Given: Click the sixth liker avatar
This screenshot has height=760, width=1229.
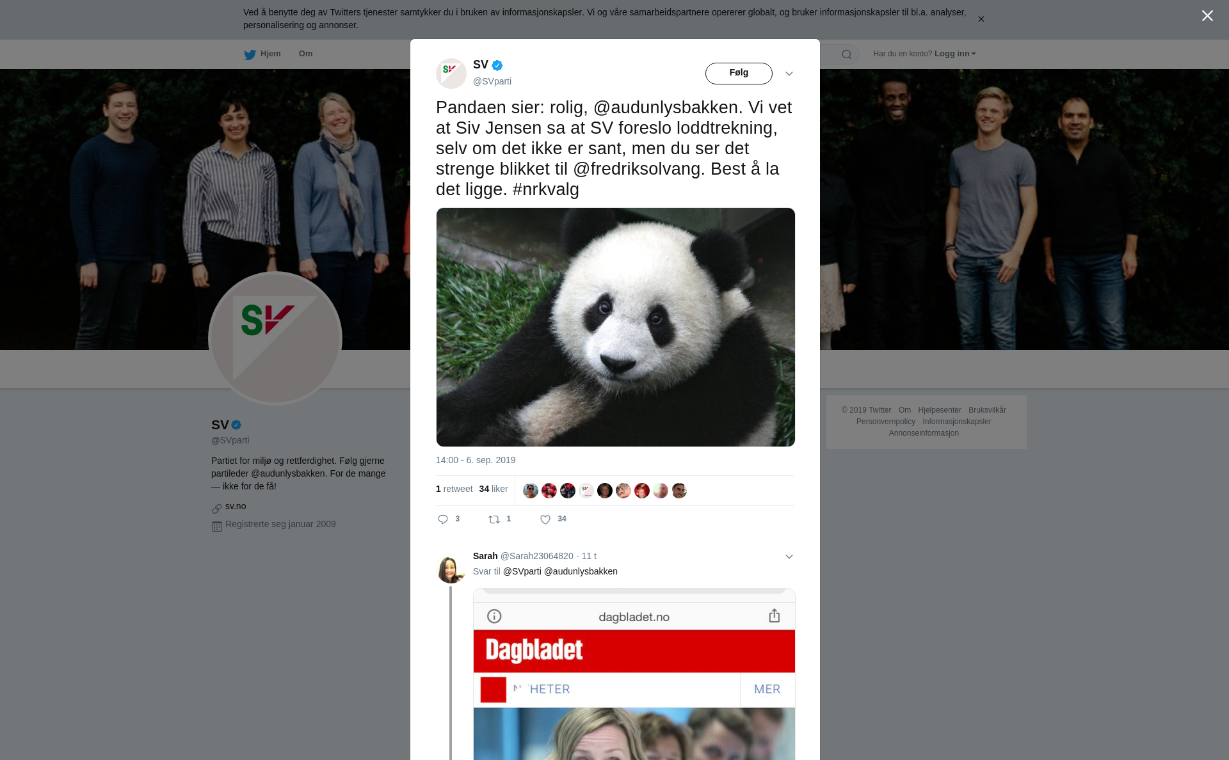Looking at the screenshot, I should click(x=623, y=491).
